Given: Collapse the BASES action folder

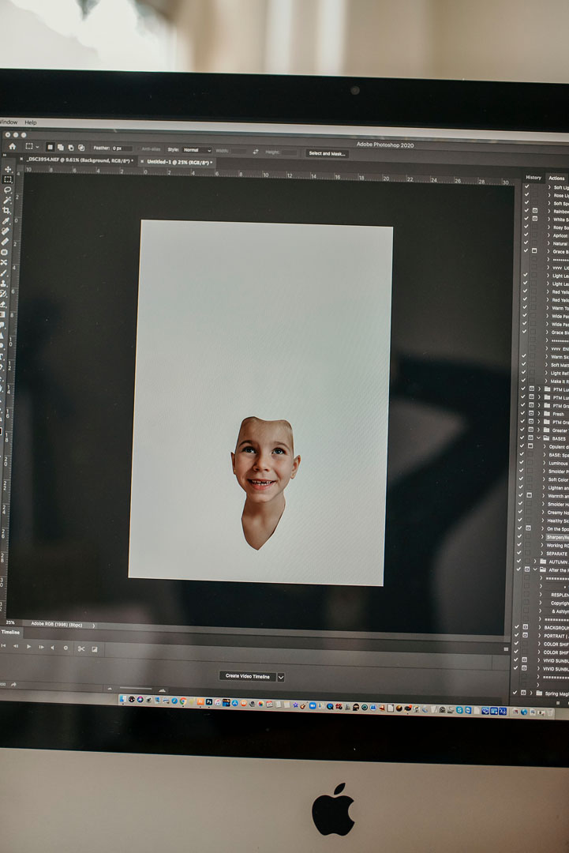Looking at the screenshot, I should (539, 438).
